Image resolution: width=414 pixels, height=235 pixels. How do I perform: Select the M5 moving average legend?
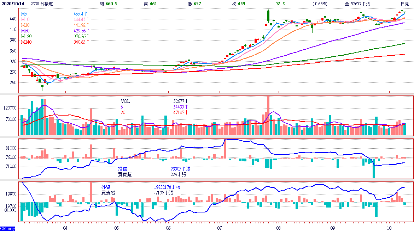click(24, 14)
